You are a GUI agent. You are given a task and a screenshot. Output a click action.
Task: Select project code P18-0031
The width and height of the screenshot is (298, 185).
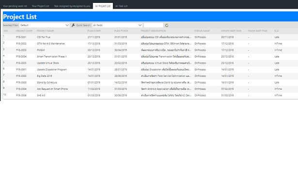coord(21,37)
